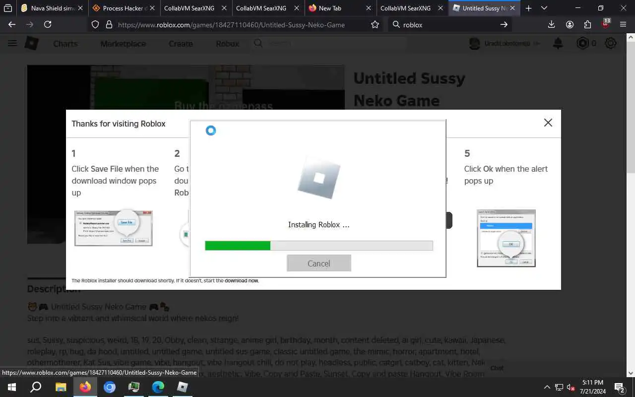Click the roblox.com URL address bar

231,24
